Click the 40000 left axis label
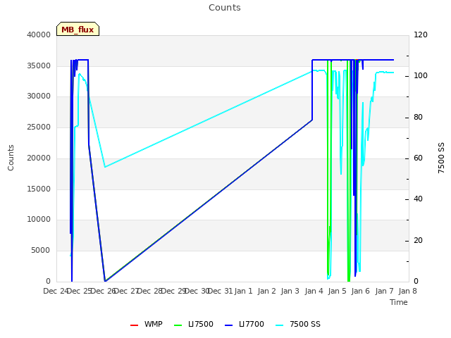The width and height of the screenshot is (451, 338). pyautogui.click(x=39, y=35)
